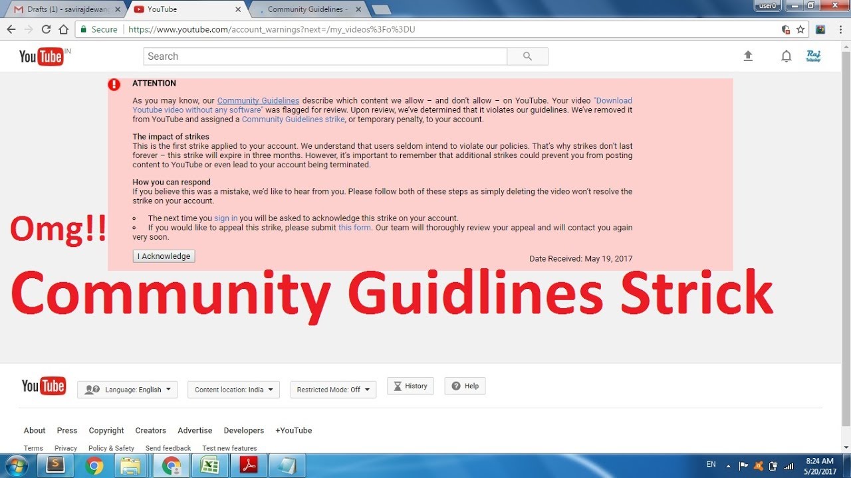
Task: Click the Chrome extension icon beside the star
Action: [x=820, y=29]
